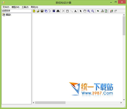Select the 模型1 tree node

point(8,15)
